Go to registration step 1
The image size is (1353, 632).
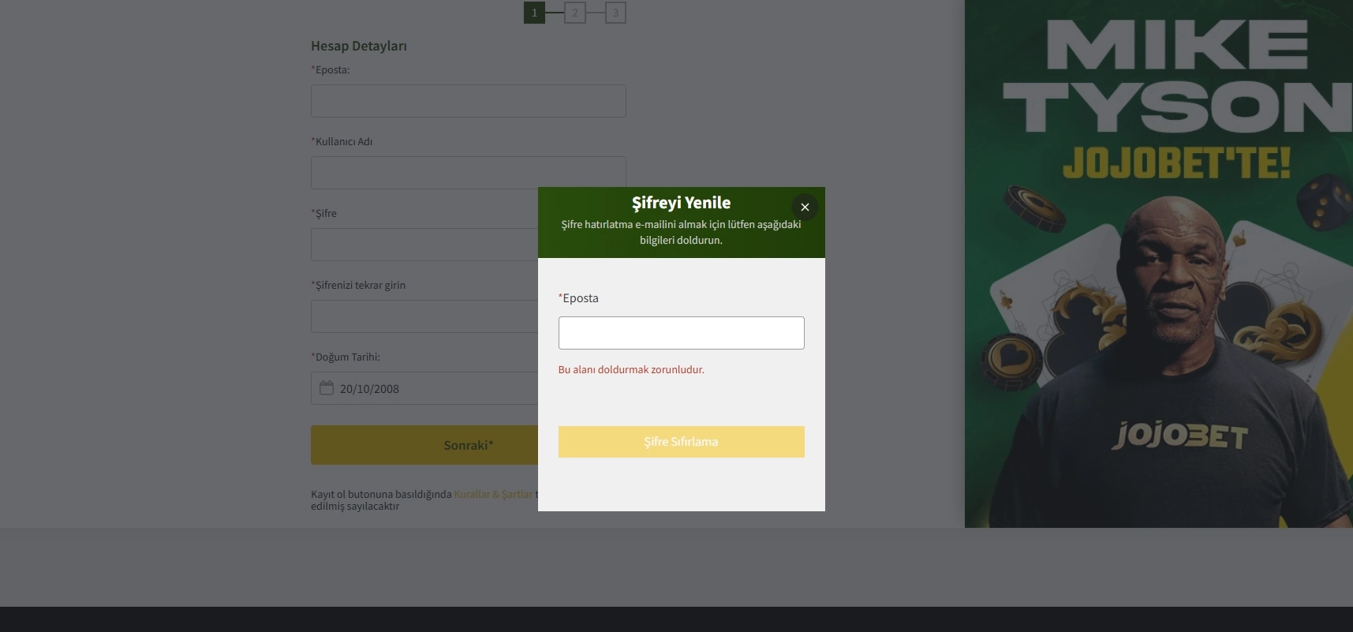point(534,13)
